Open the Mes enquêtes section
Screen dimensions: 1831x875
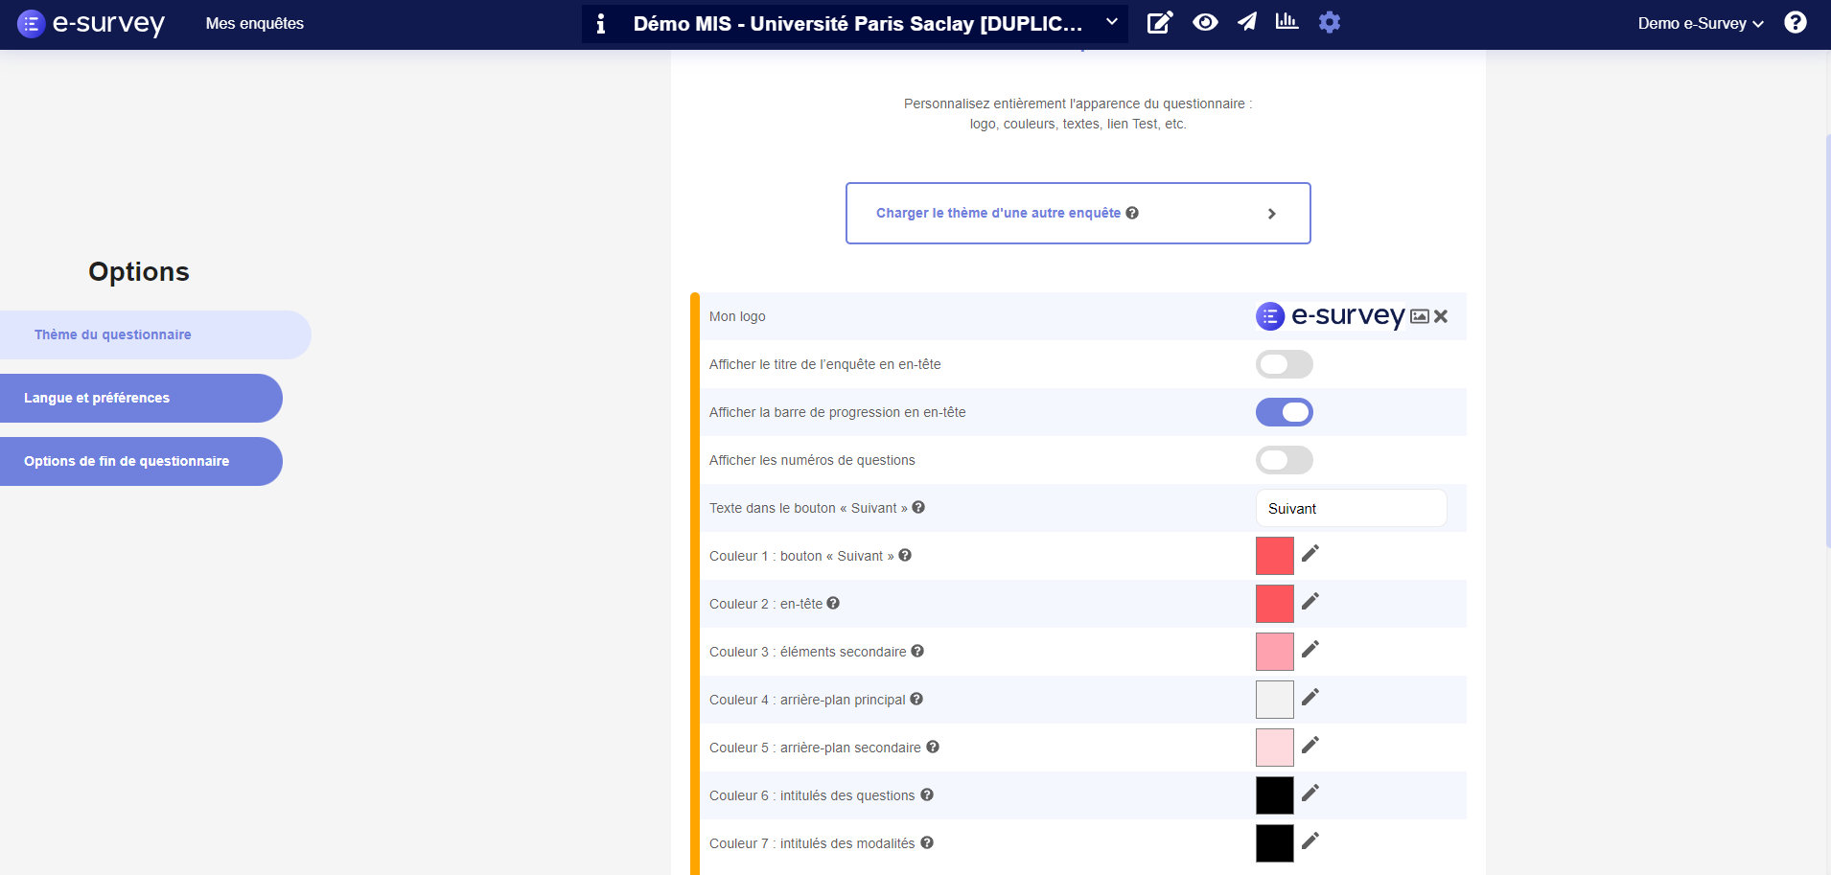[x=255, y=23]
